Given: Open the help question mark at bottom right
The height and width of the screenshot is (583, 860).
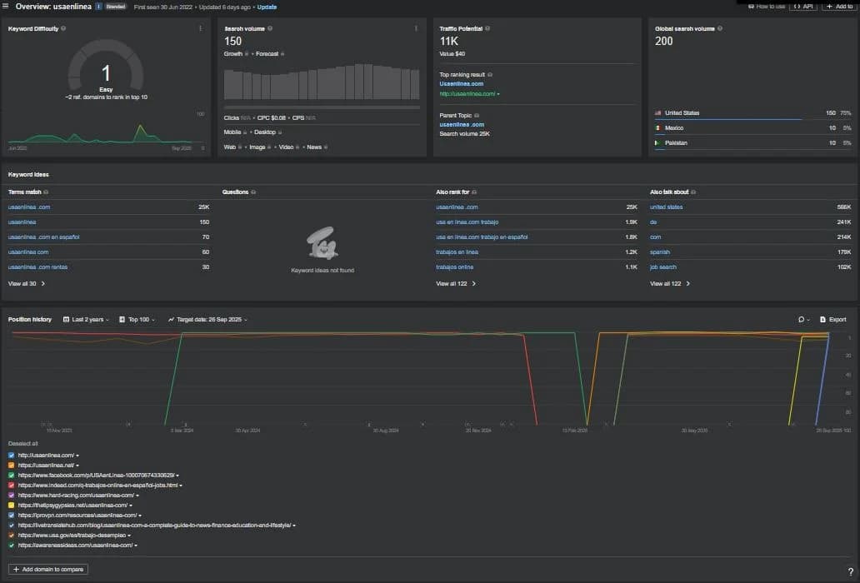Looking at the screenshot, I should pyautogui.click(x=851, y=572).
